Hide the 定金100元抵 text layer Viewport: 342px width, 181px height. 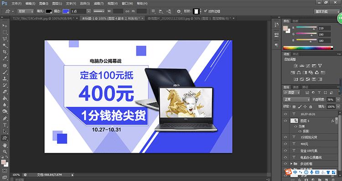(285, 150)
